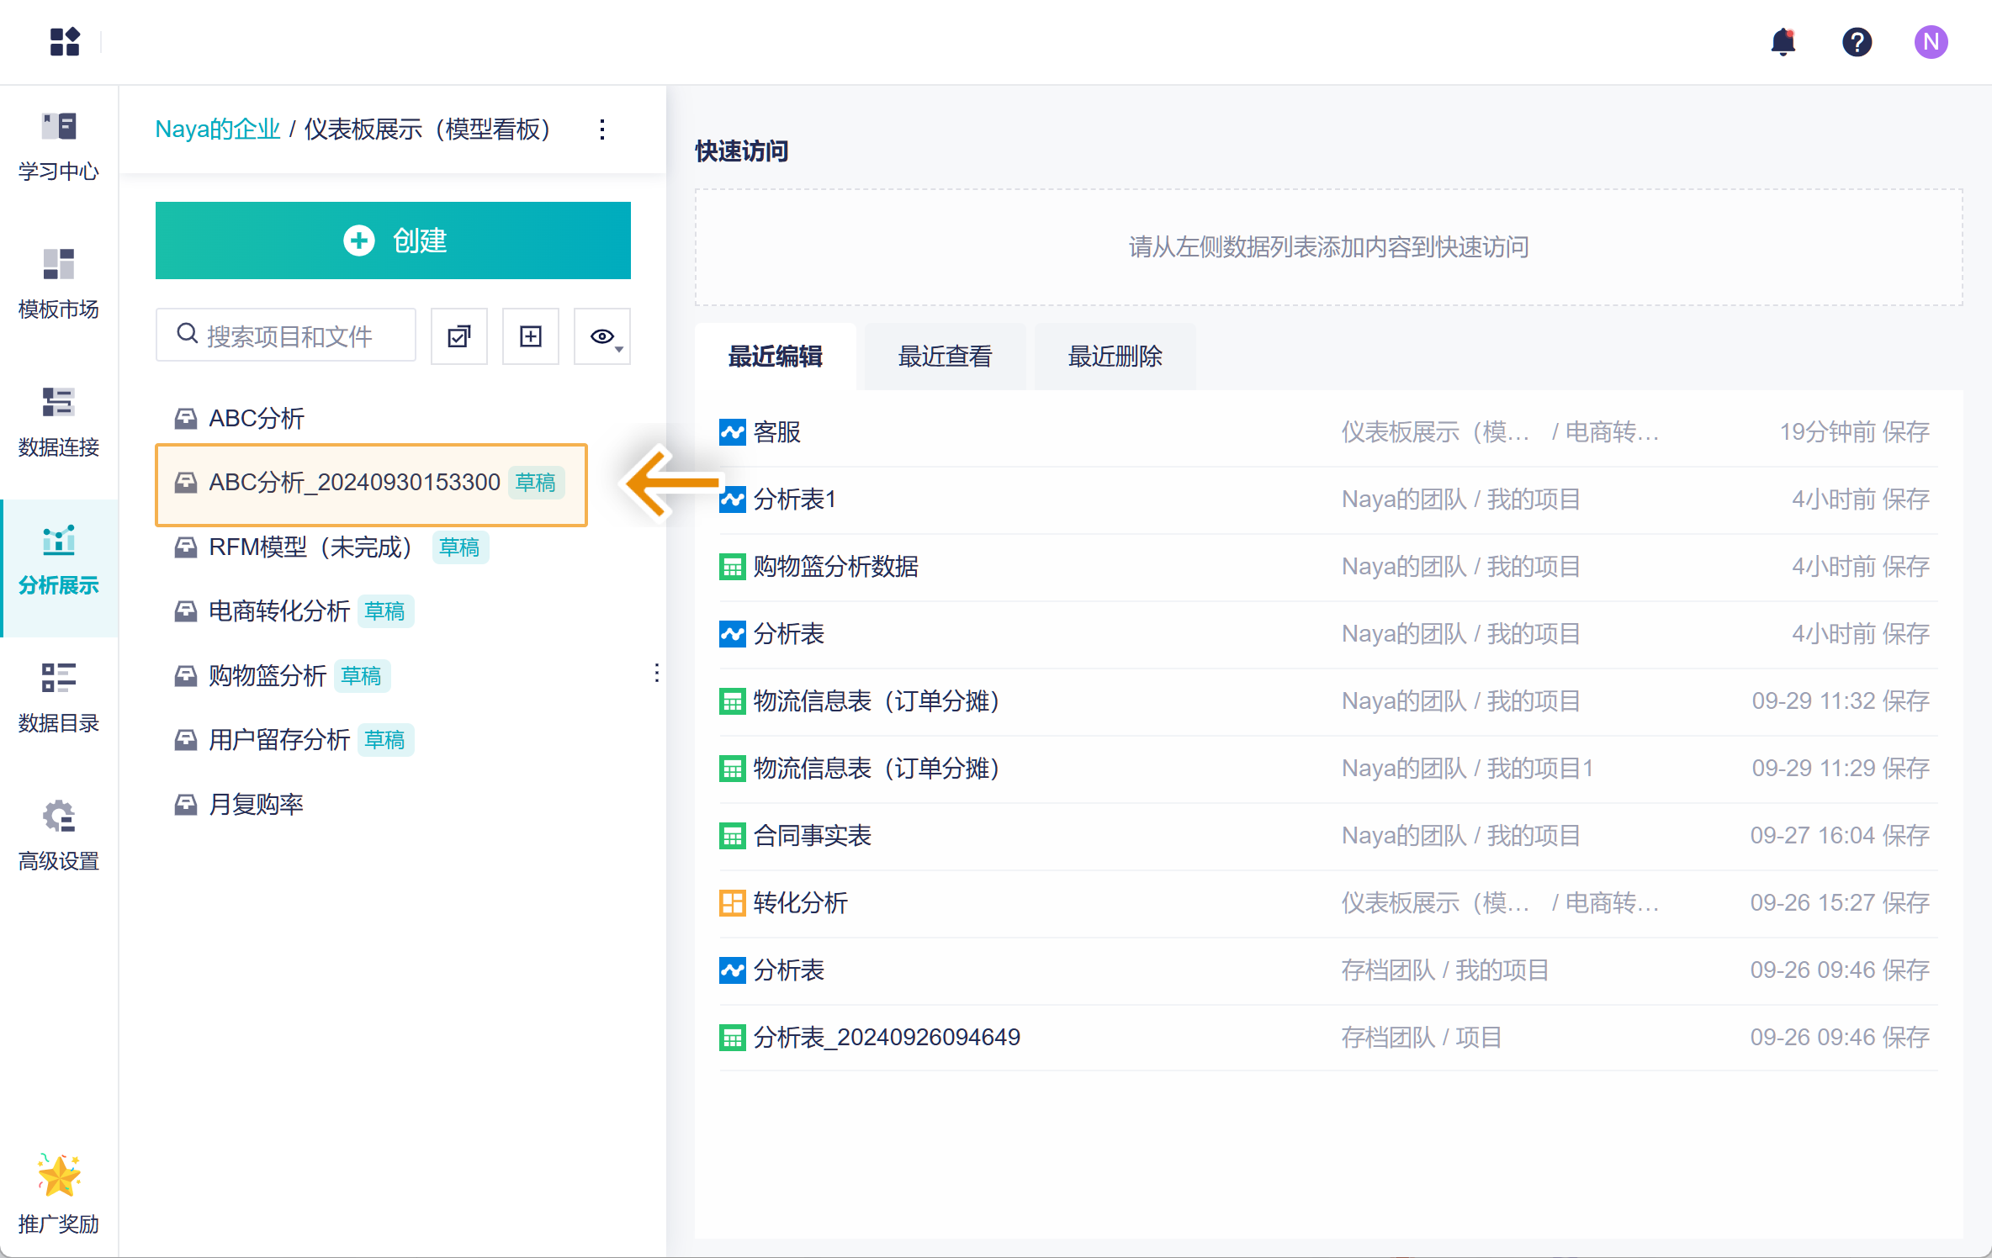Open 数据目录 in the sidebar
Image resolution: width=1992 pixels, height=1258 pixels.
point(59,699)
